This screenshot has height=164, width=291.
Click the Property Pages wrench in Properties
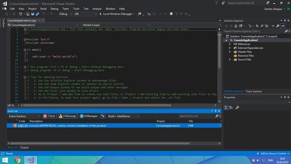pos(237,108)
